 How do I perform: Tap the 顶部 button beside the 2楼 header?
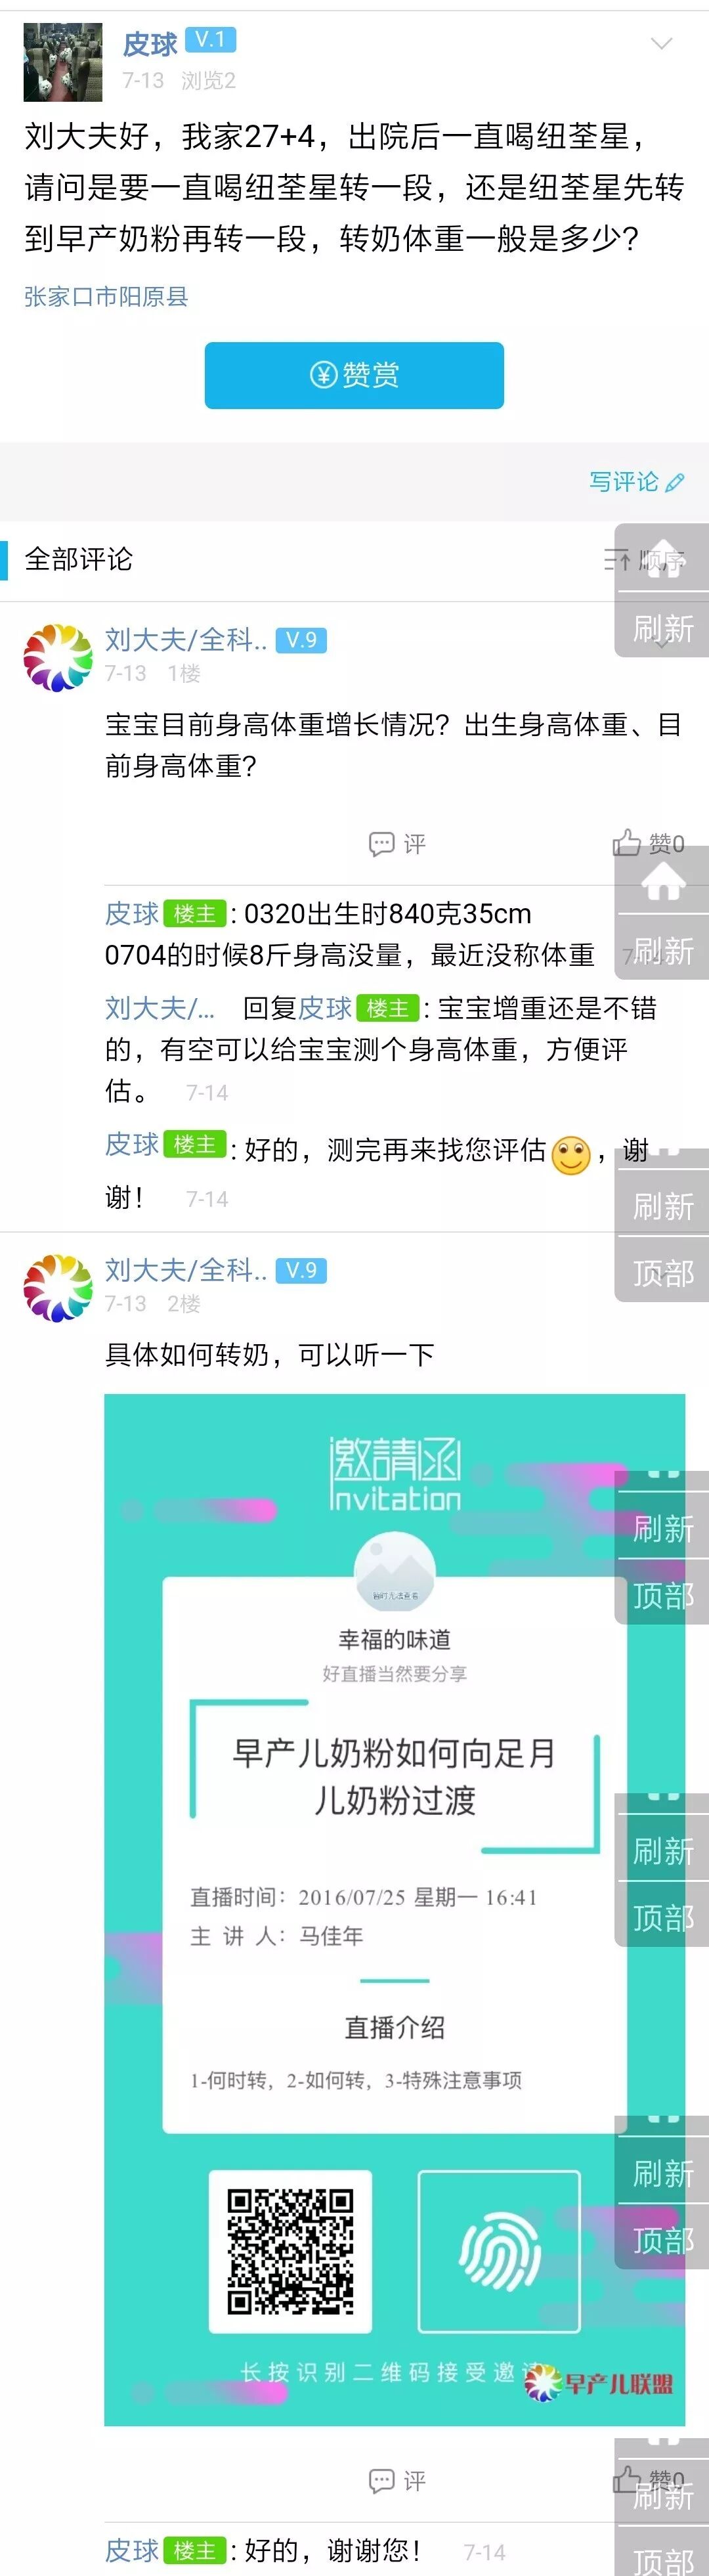click(663, 1273)
